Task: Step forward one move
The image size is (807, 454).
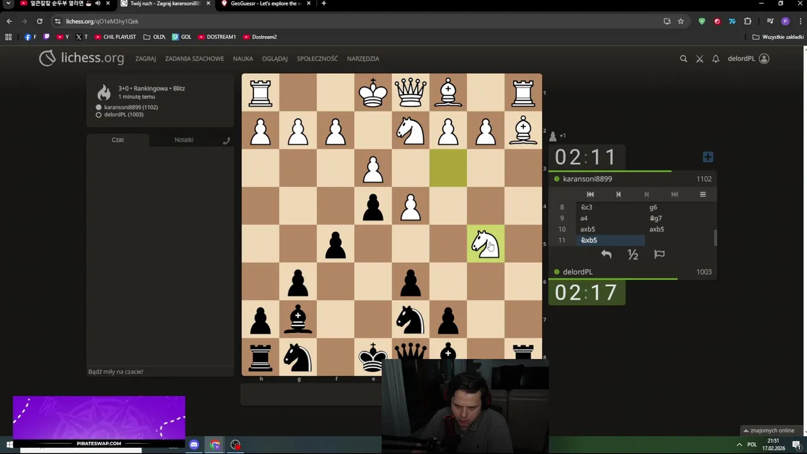Action: 646,194
